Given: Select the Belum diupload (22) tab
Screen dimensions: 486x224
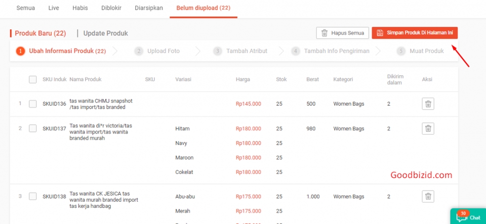Looking at the screenshot, I should coord(204,8).
